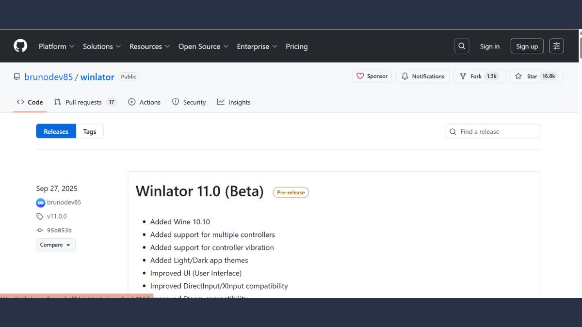The image size is (582, 327).
Task: Click 'Improved UI (User Interface)' text
Action: 196,273
